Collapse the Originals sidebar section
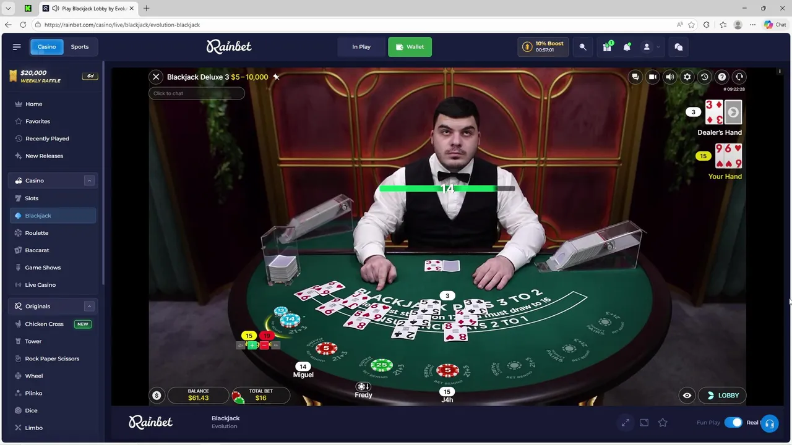The height and width of the screenshot is (445, 792). coord(89,307)
